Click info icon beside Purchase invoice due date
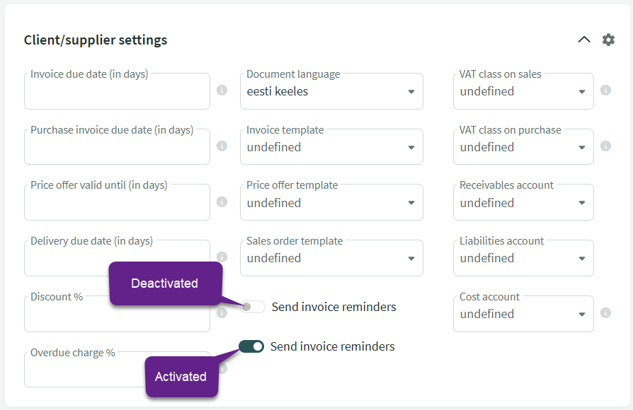The height and width of the screenshot is (410, 633). pyautogui.click(x=222, y=146)
